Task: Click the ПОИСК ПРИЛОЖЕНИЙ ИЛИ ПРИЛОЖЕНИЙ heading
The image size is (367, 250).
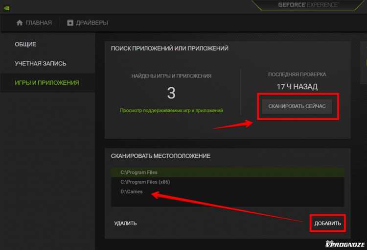Action: pos(170,49)
